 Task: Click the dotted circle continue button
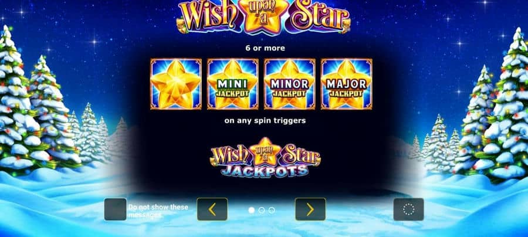408,209
